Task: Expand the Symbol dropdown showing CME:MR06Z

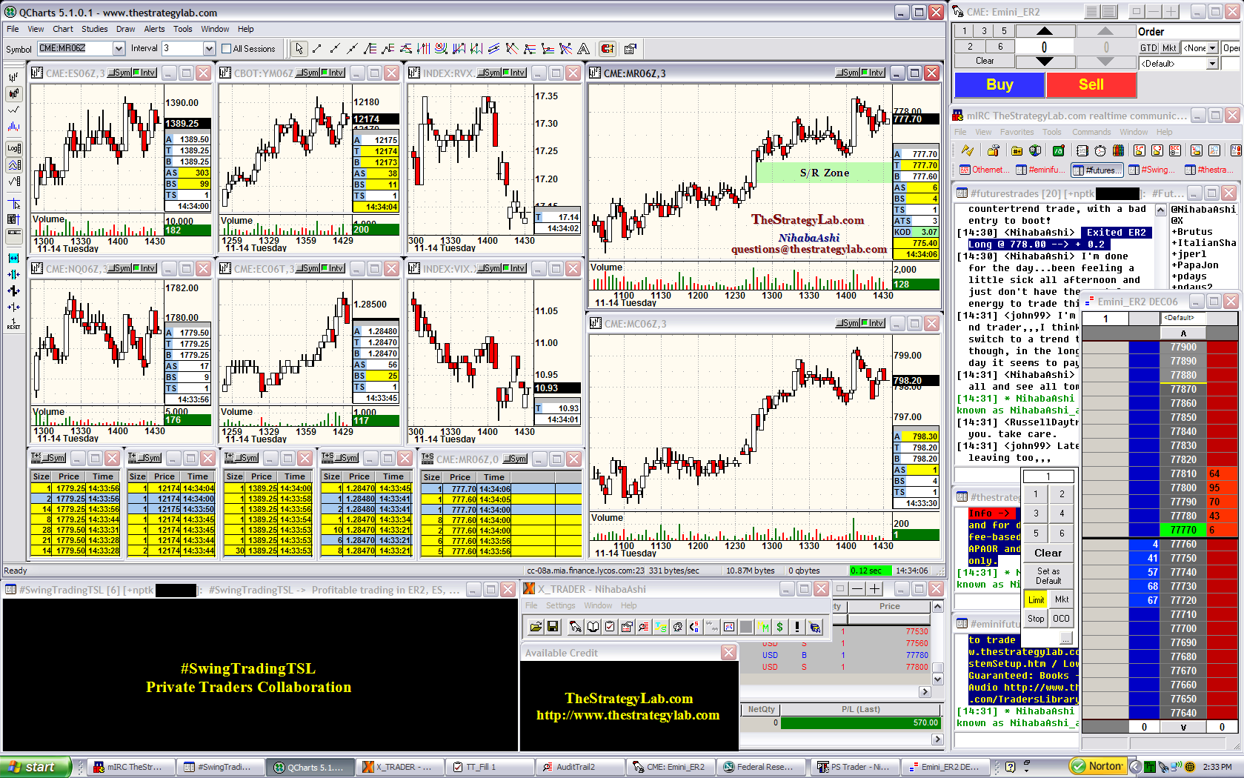Action: pyautogui.click(x=119, y=48)
